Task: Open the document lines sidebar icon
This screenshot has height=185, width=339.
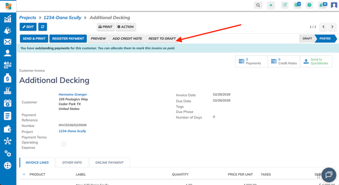Action: [8, 116]
